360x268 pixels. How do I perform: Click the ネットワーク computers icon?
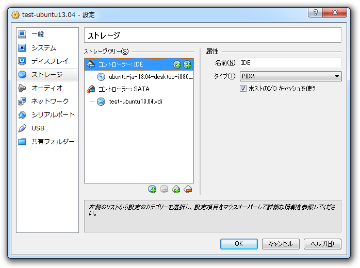[x=22, y=101]
